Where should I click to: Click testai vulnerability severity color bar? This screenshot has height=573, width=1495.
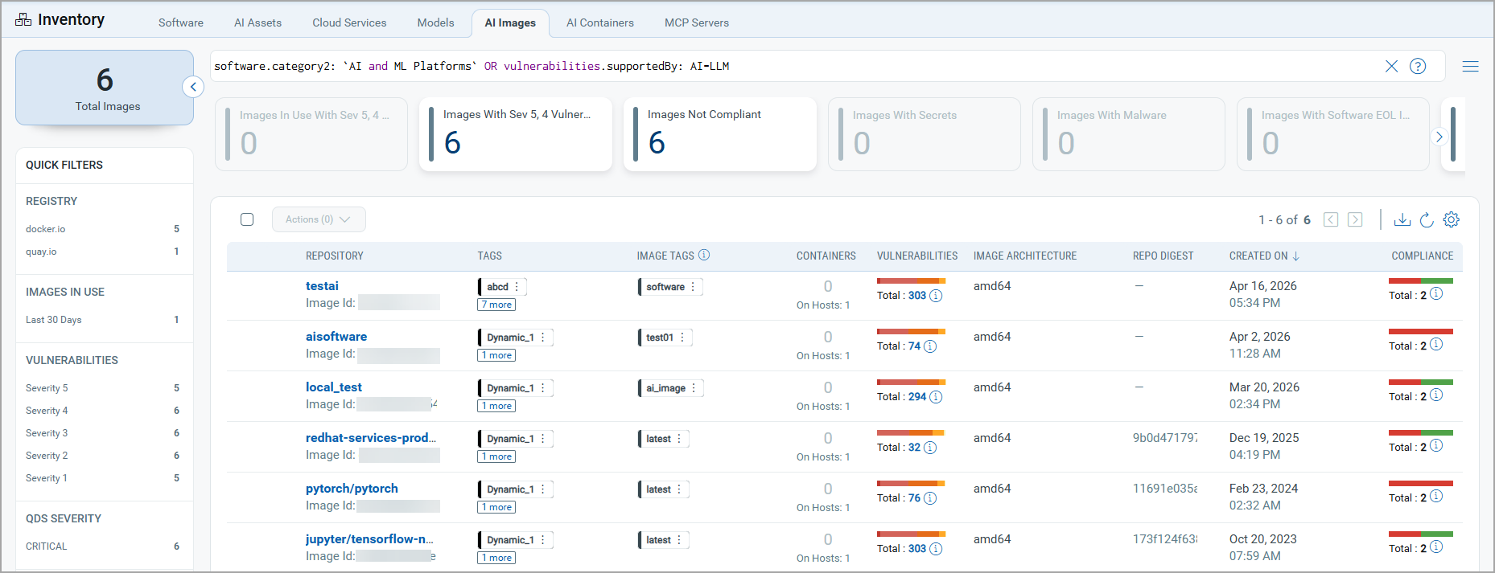point(911,280)
